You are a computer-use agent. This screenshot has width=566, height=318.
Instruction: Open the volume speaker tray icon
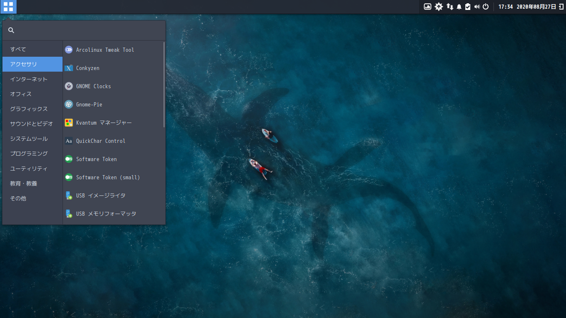[x=477, y=7]
